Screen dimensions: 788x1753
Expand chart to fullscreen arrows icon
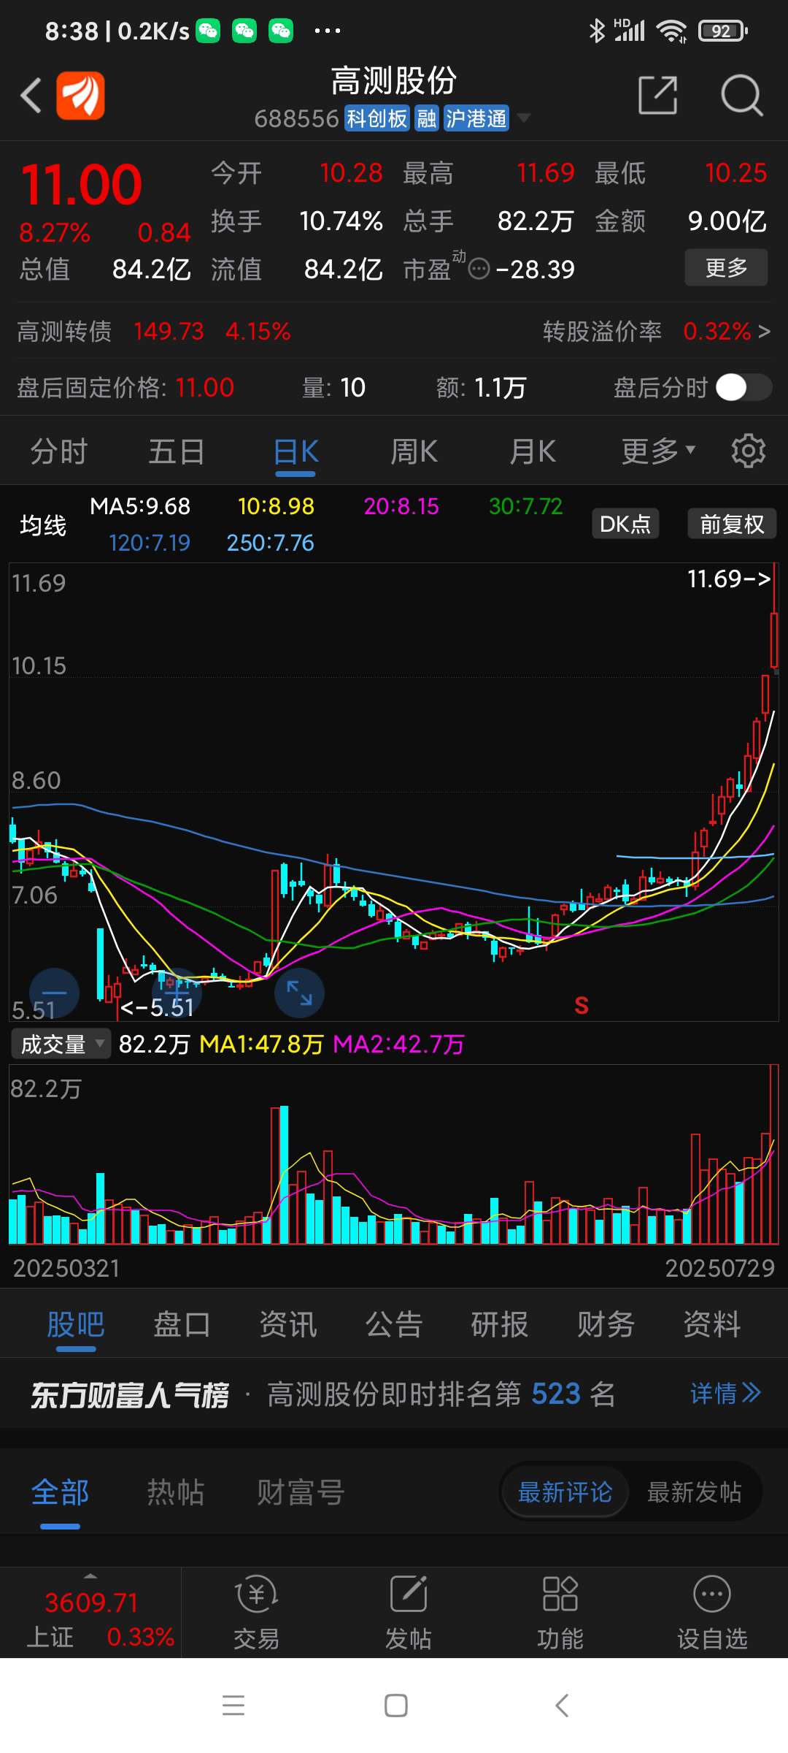[299, 993]
